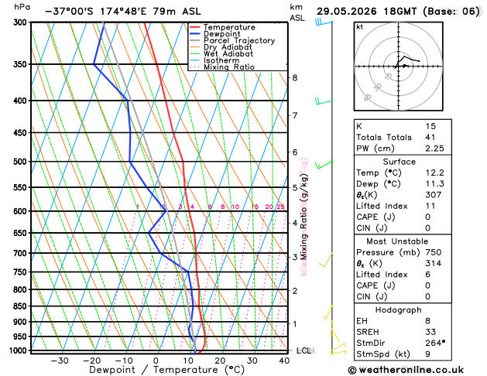Click the yellow wind barb at 850 hPa
Viewport: 487px width, 376px height.
click(328, 313)
